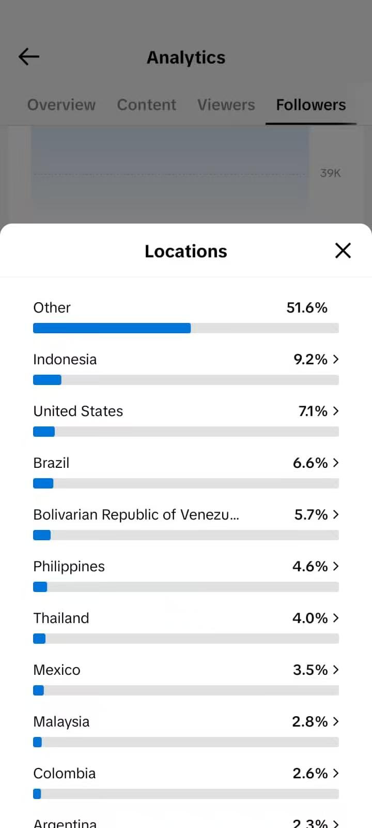Open the Content tab
The image size is (372, 828).
point(147,105)
